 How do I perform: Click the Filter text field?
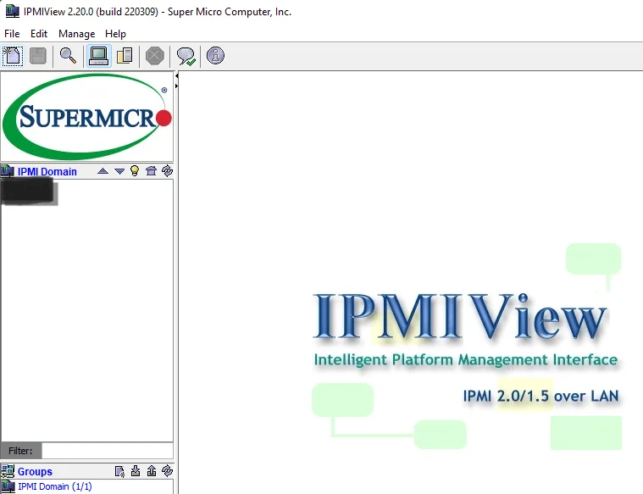pos(107,451)
